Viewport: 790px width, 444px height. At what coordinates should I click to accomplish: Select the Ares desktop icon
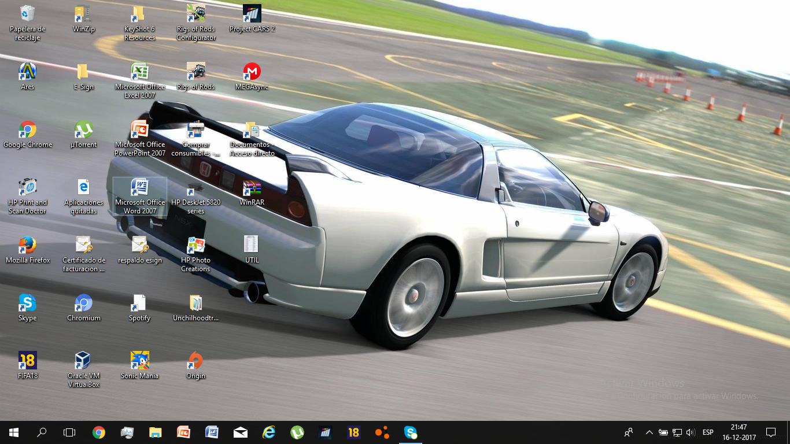27,76
